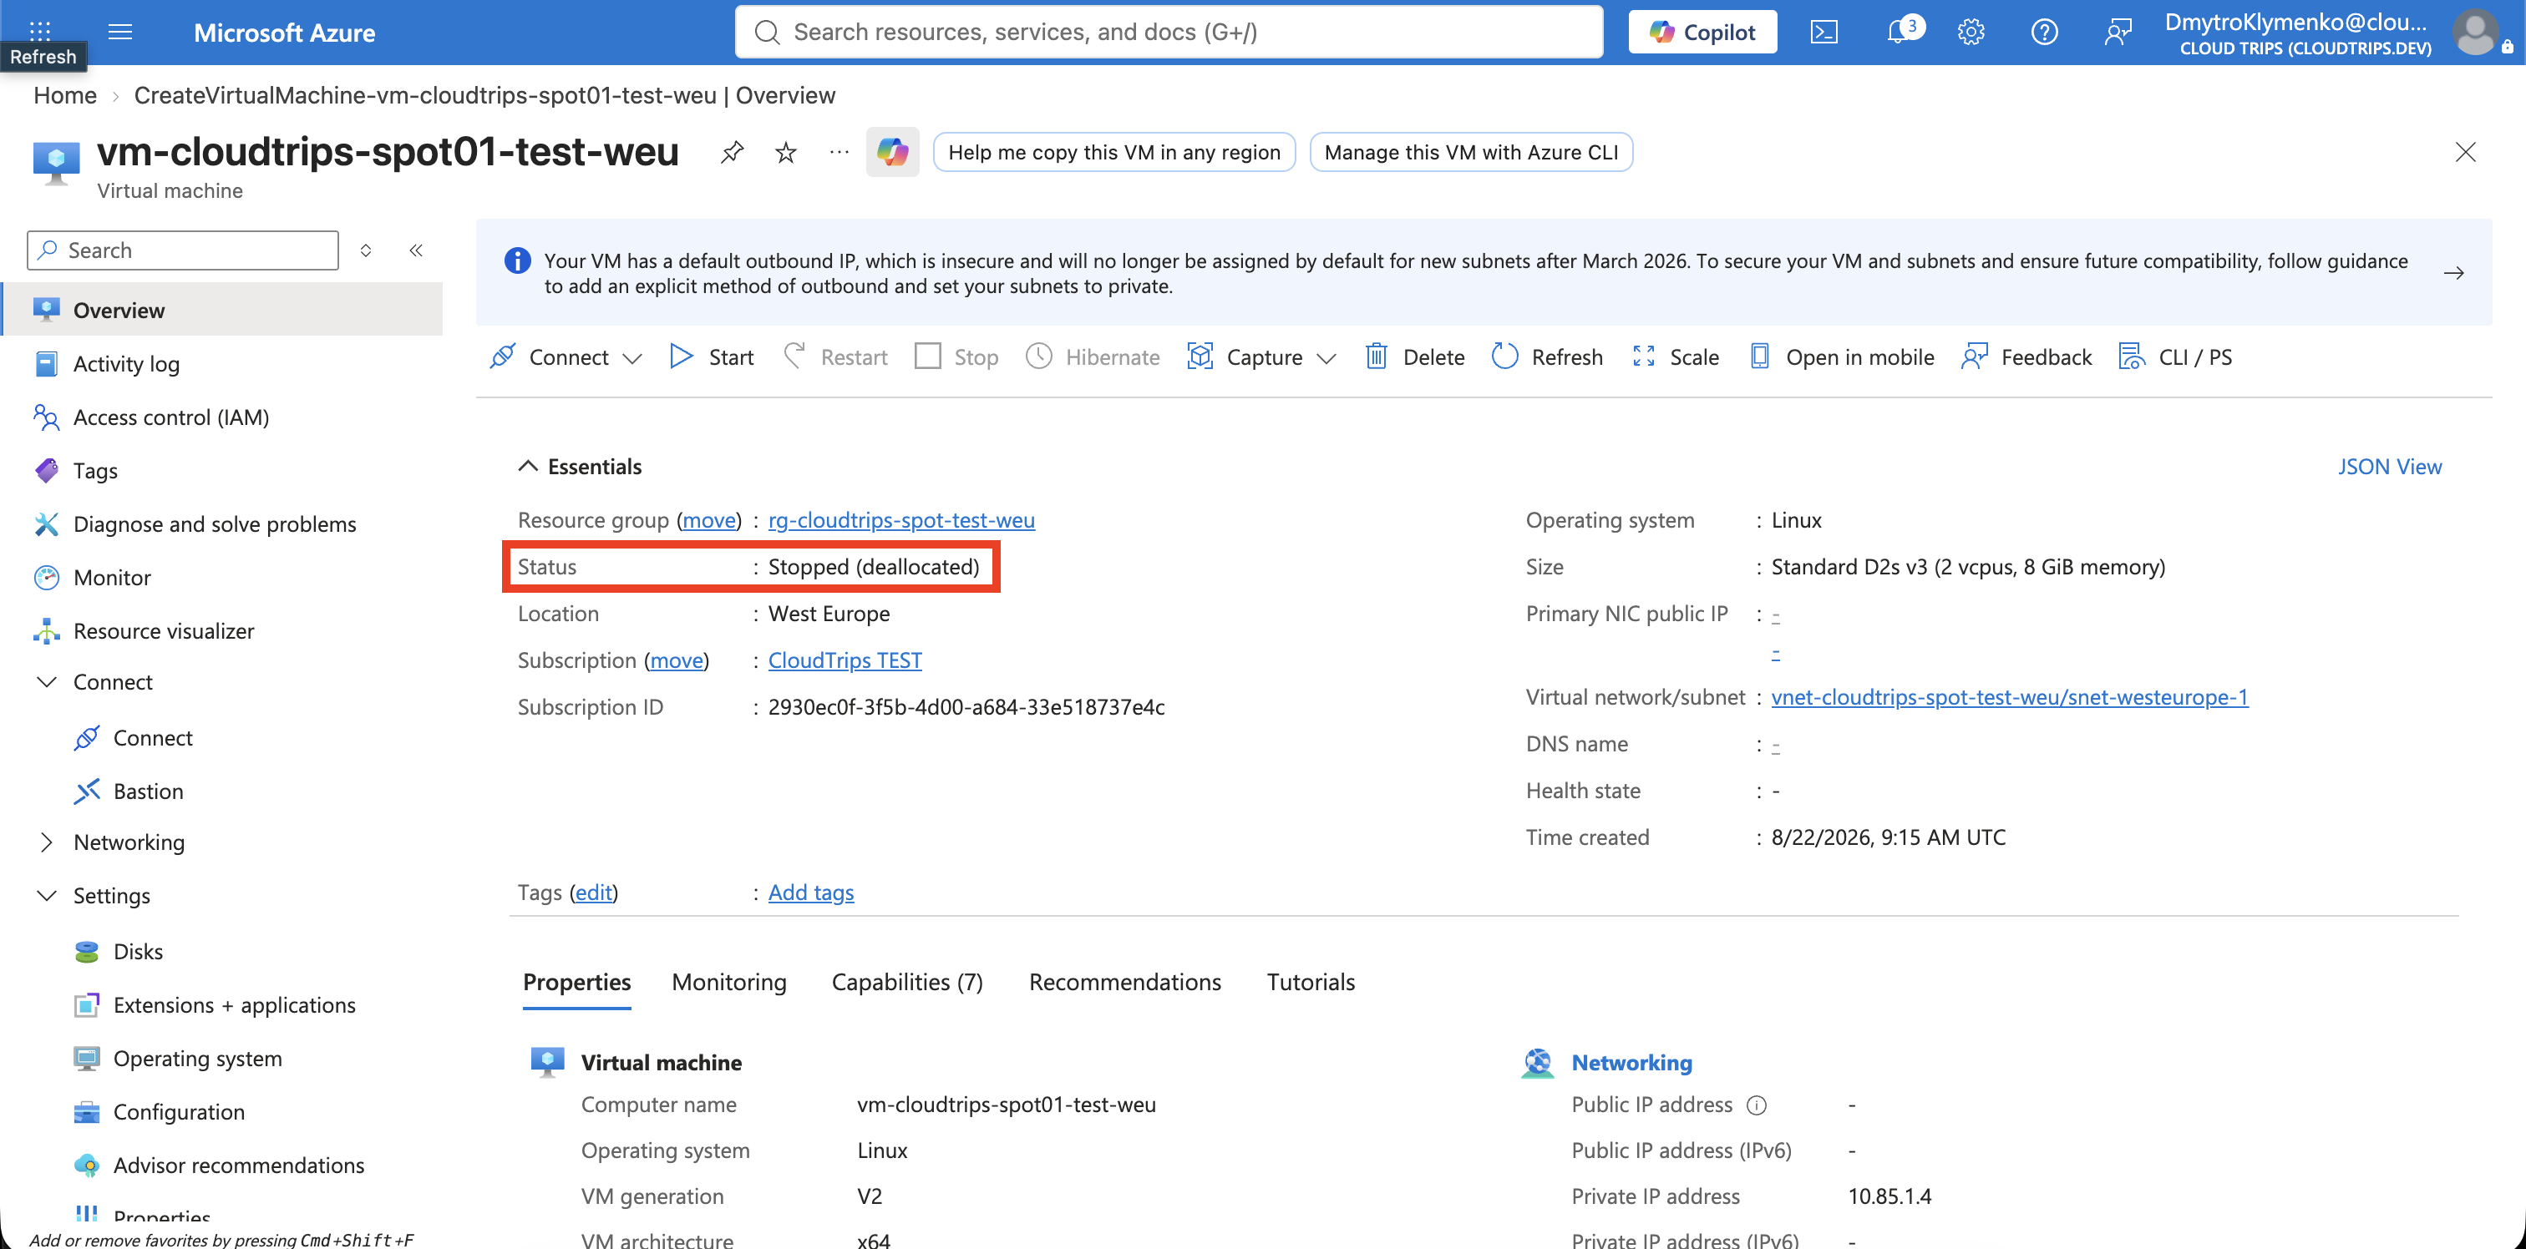2526x1249 pixels.
Task: Open Scale in the command bar
Action: tap(1676, 356)
